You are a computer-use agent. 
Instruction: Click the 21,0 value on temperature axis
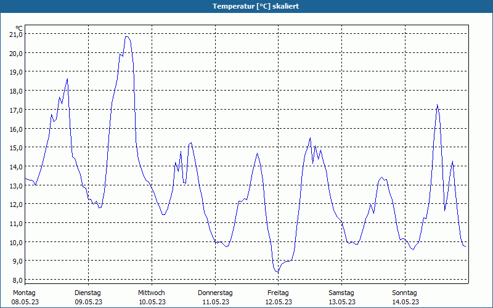click(16, 34)
